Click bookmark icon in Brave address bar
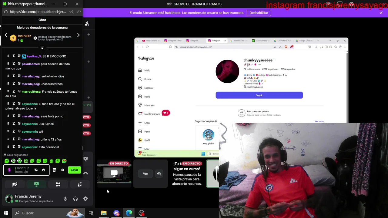 pos(170,47)
